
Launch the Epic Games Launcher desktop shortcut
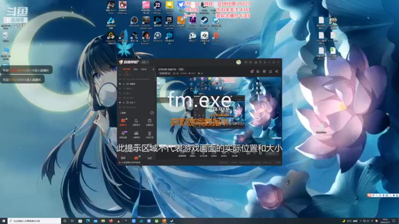[x=169, y=22]
